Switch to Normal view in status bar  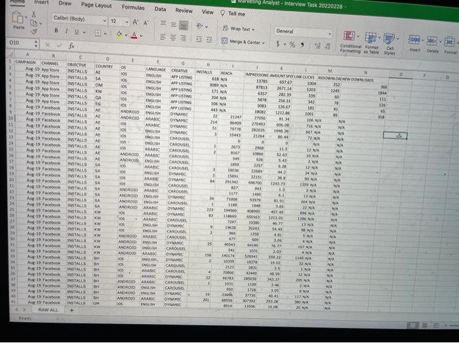(412, 325)
